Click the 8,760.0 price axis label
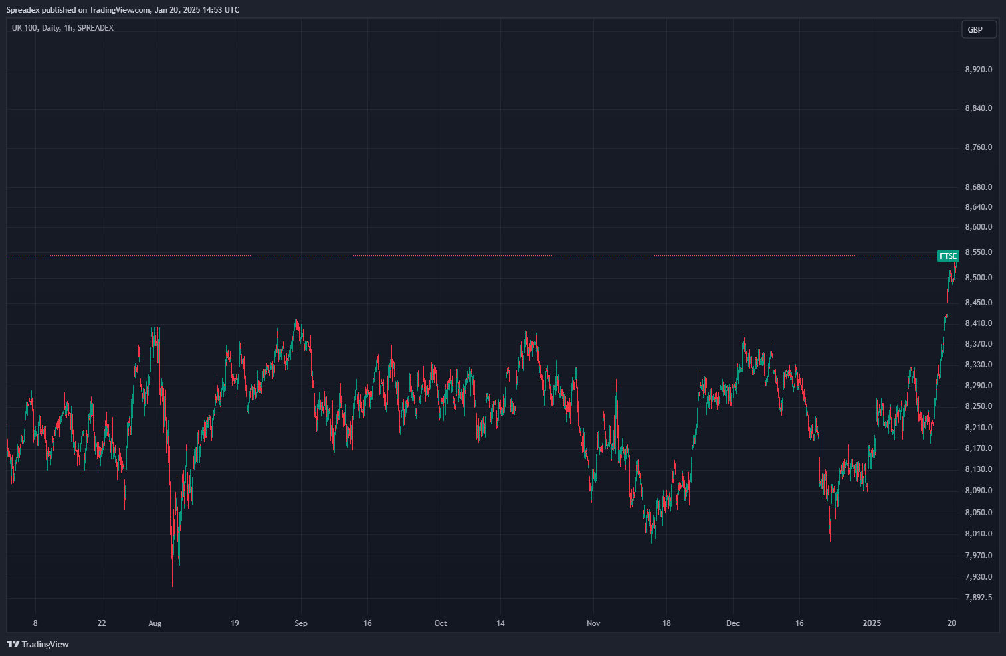This screenshot has height=656, width=1006. 979,147
